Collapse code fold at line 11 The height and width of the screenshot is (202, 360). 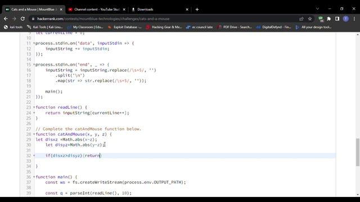click(x=34, y=43)
